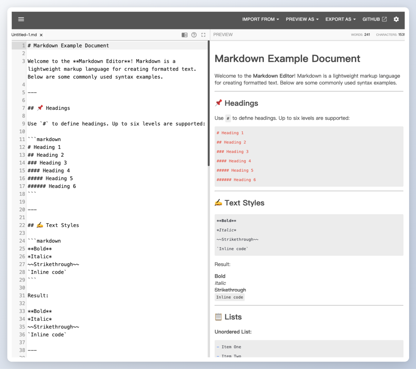Select the PREVIEW panel header label
This screenshot has height=369, width=416.
pyautogui.click(x=223, y=34)
